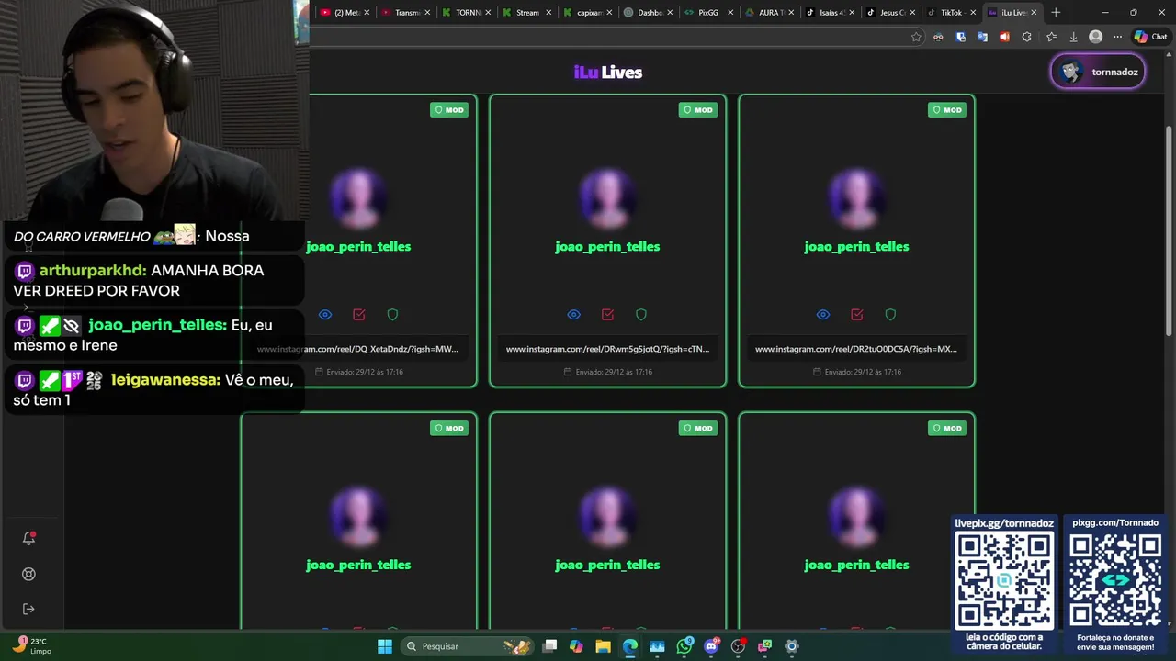Open the Windows Start menu
Viewport: 1176px width, 661px height.
(x=385, y=646)
